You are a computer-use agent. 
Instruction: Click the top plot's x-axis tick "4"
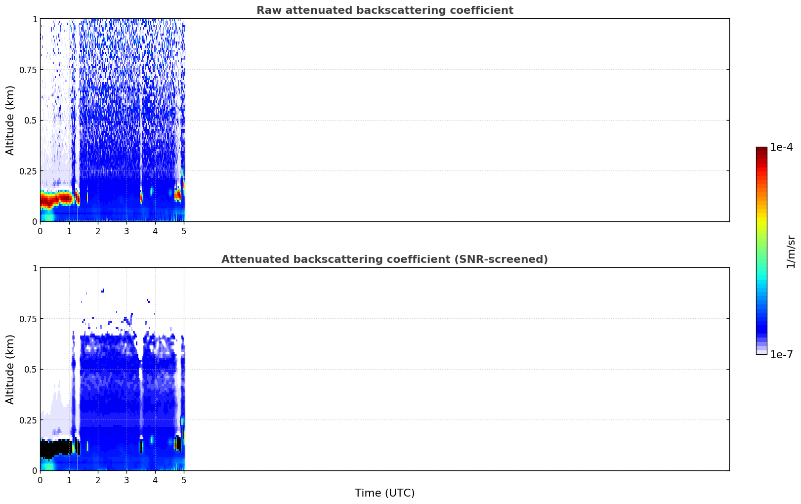[155, 231]
